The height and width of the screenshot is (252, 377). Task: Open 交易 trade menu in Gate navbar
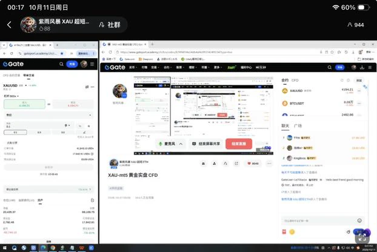point(155,67)
